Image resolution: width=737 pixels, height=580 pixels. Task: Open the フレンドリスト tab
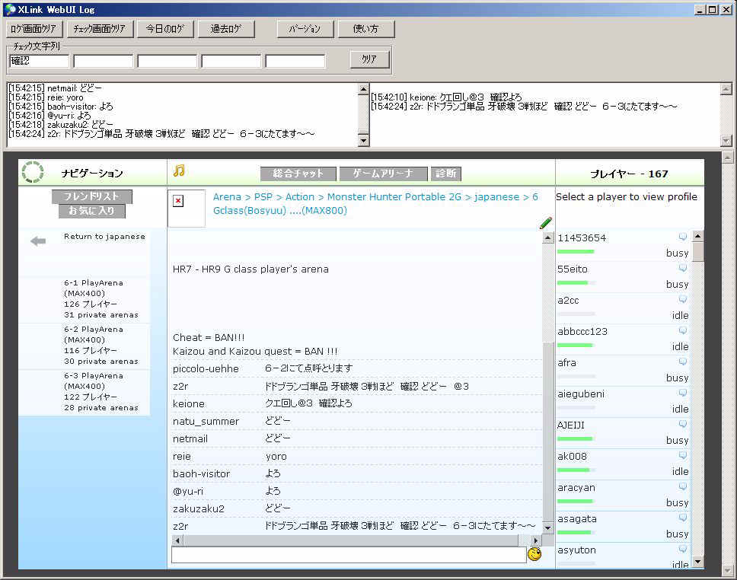tap(91, 196)
